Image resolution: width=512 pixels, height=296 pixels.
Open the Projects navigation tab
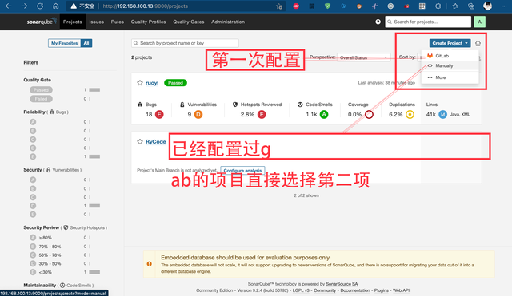[x=73, y=22]
